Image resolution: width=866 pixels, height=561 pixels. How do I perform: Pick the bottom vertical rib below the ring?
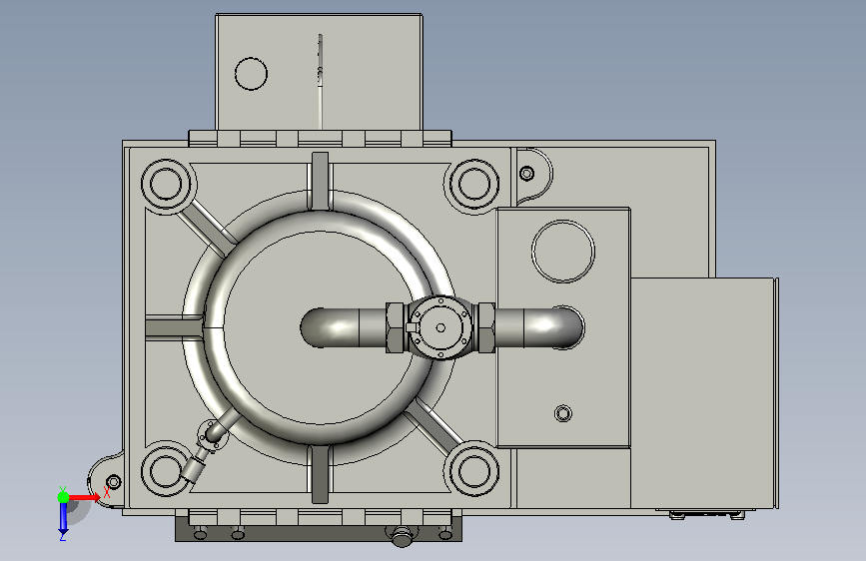pyautogui.click(x=320, y=475)
